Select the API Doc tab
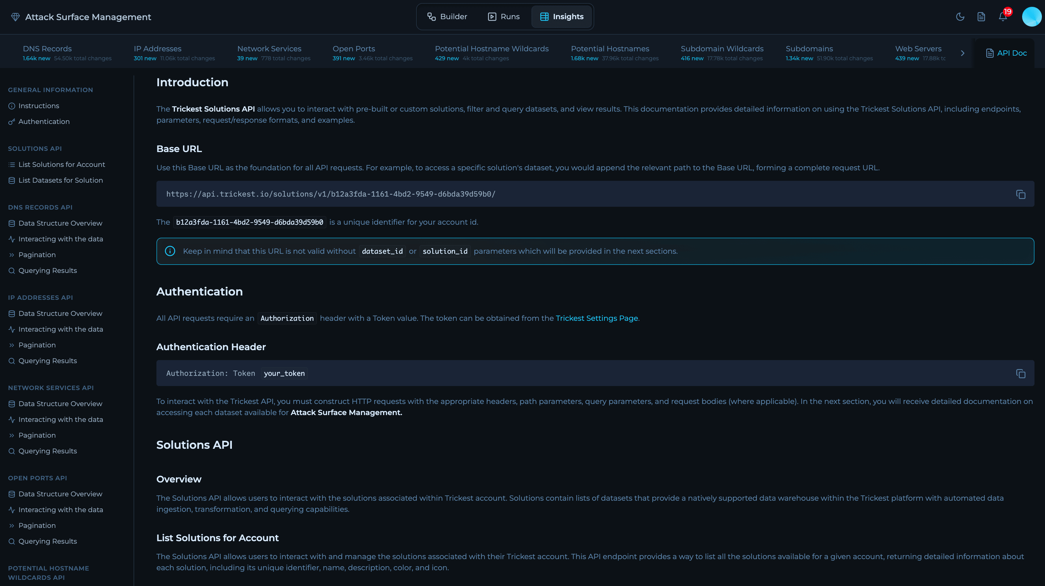 click(1006, 53)
